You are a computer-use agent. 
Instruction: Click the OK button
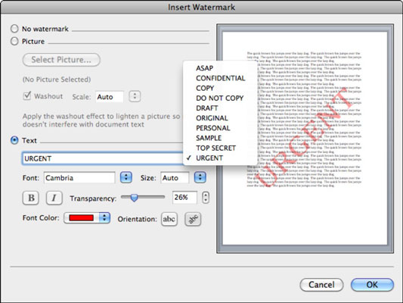372,285
